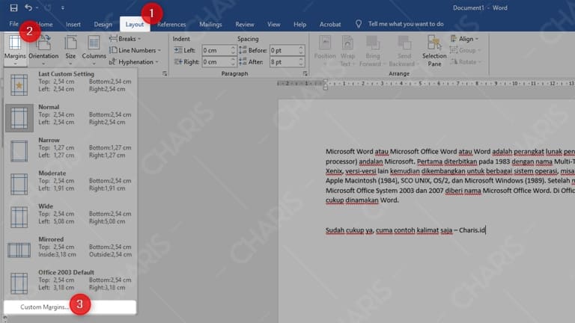Choose the Narrow margin preset
The height and width of the screenshot is (323, 575).
point(70,151)
